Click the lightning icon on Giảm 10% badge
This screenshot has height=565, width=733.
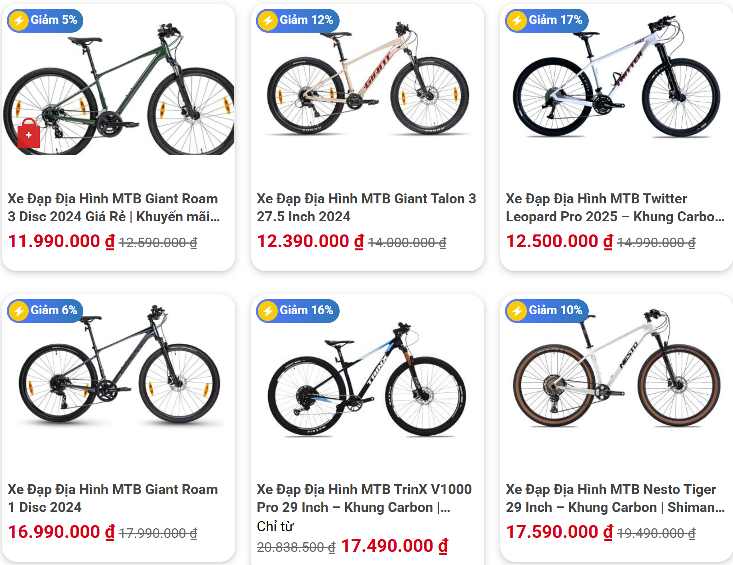[x=517, y=311]
